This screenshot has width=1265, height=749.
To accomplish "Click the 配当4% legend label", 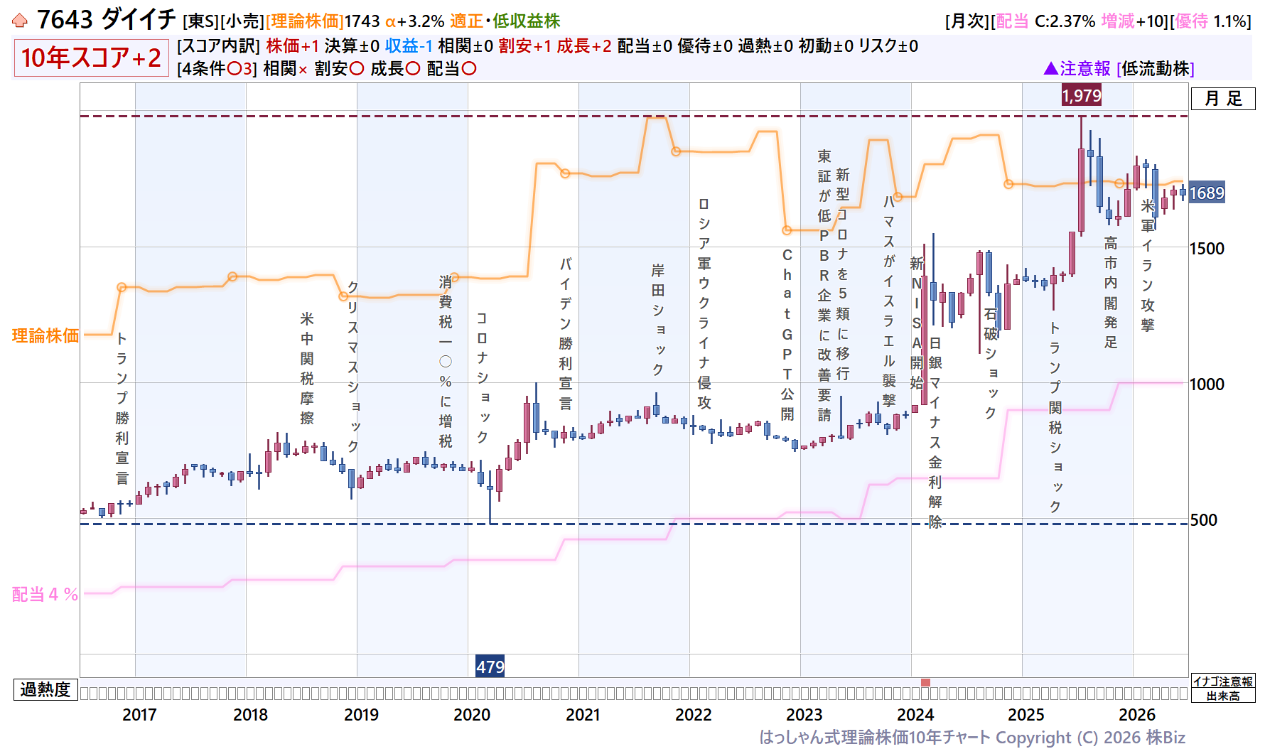I will (x=45, y=594).
